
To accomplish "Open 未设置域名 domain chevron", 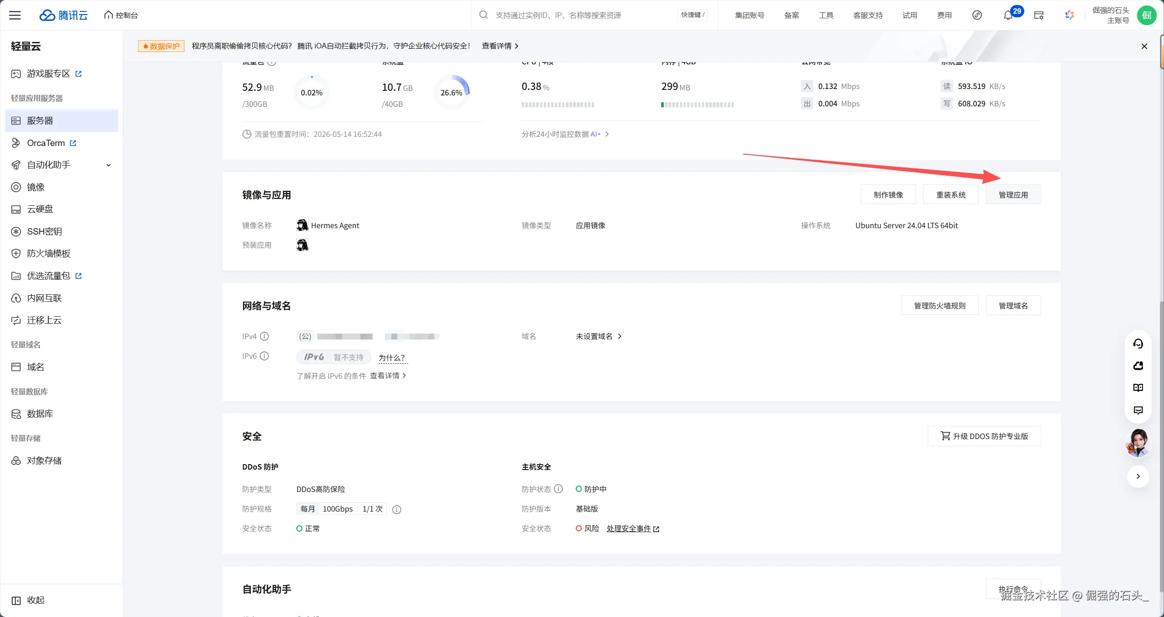I will pyautogui.click(x=620, y=336).
